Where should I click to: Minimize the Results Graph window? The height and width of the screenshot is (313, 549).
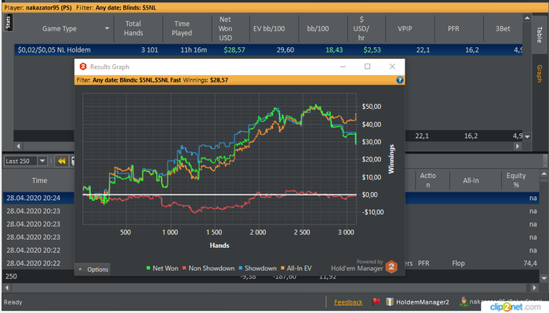coord(344,67)
